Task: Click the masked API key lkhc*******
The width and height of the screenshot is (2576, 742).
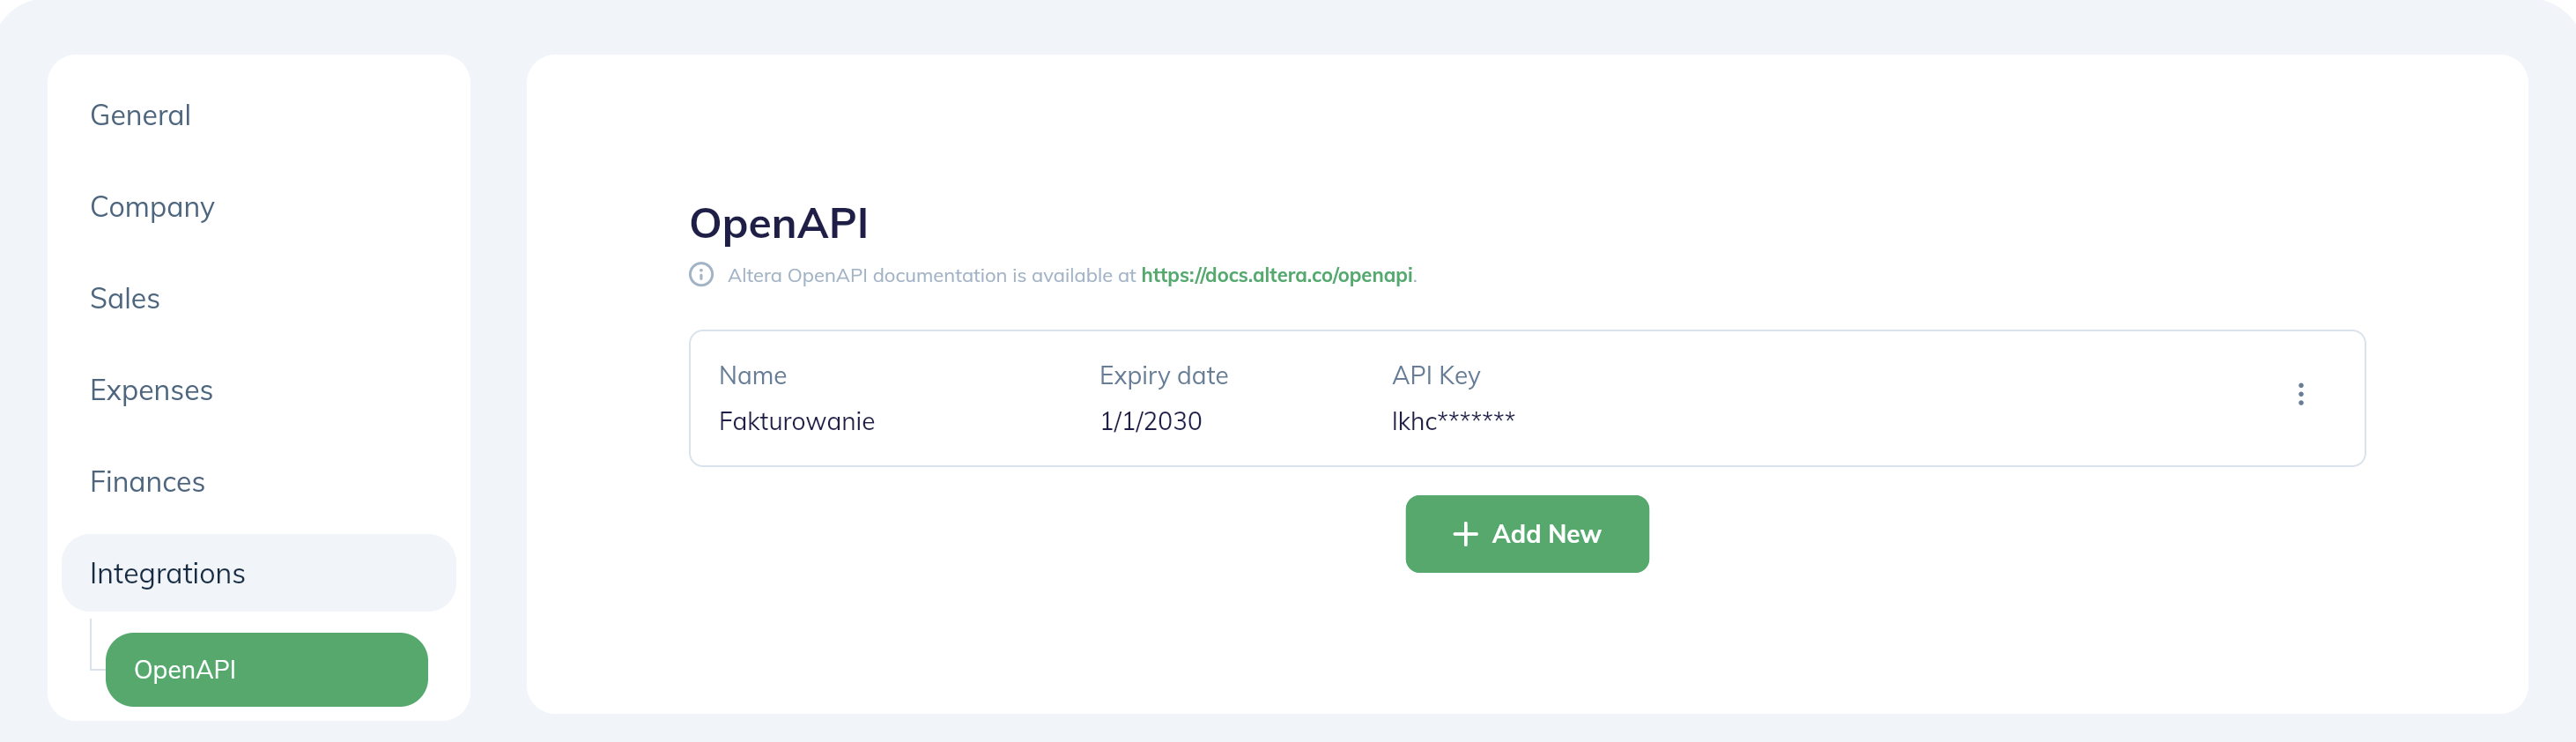Action: [x=1452, y=421]
